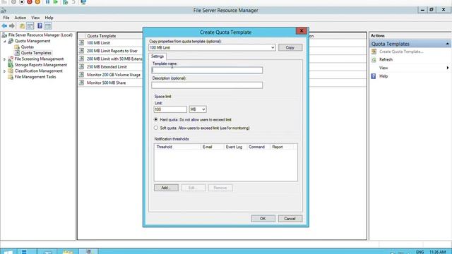Click the icon of 200 MB Limit Reports to User
This screenshot has width=452, height=254.
point(82,51)
